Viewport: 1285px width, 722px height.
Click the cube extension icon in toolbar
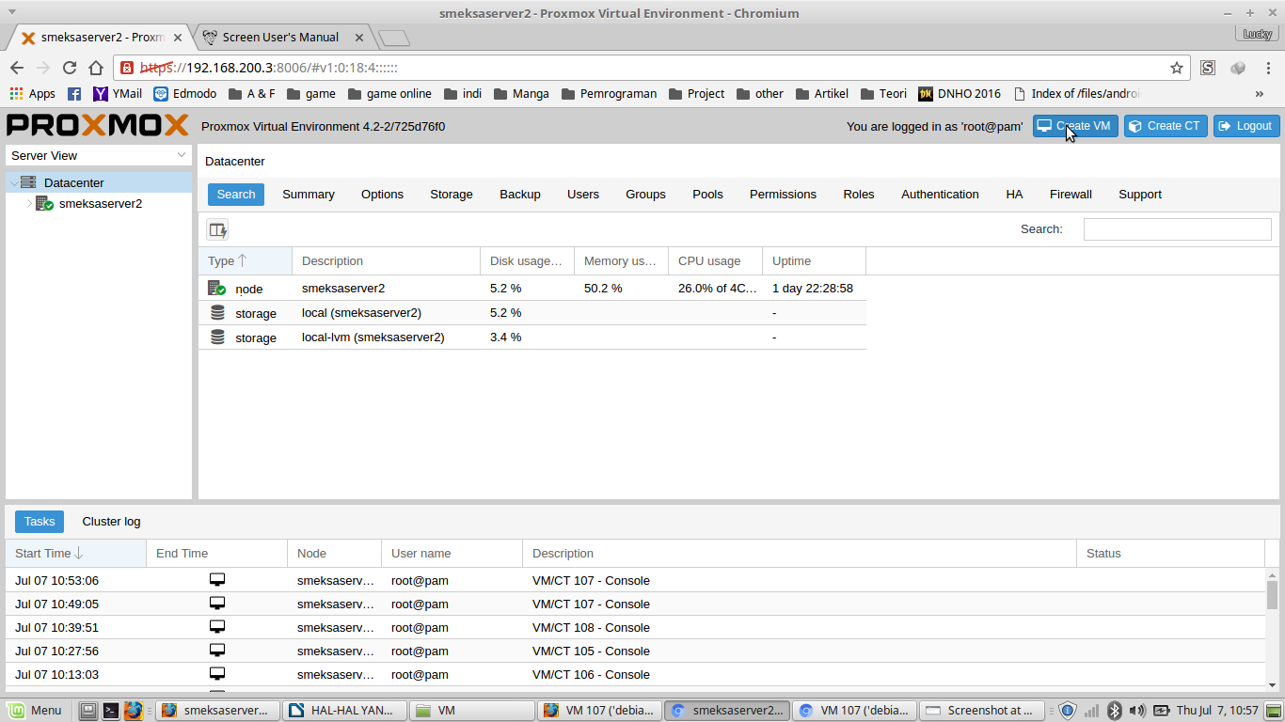(x=1238, y=68)
